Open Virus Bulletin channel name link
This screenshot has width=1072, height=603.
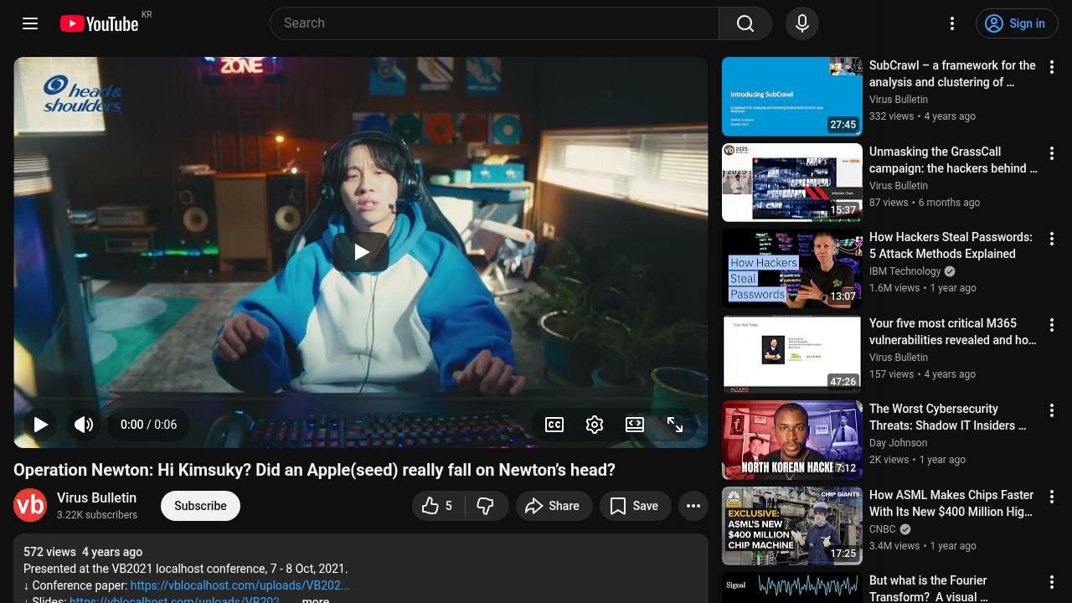click(x=96, y=497)
